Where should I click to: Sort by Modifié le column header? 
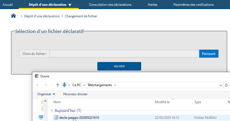tap(162, 102)
